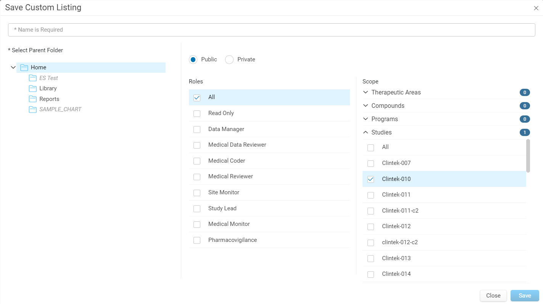
Task: Click the ES Test folder icon
Action: (x=33, y=78)
